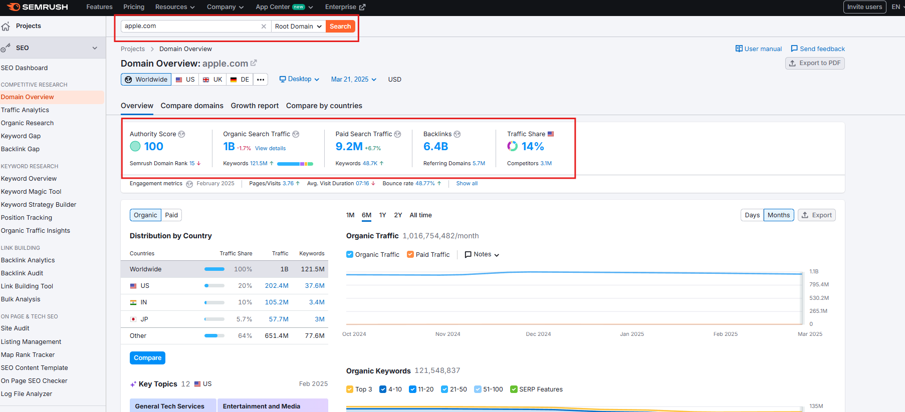
Task: Clear the apple.com search field
Action: tap(264, 27)
